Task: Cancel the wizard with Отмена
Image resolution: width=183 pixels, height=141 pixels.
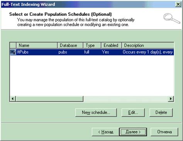Action: [164, 132]
